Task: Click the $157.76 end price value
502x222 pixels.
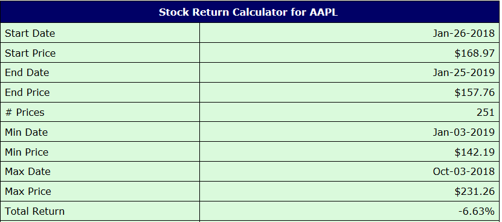Action: coord(474,92)
